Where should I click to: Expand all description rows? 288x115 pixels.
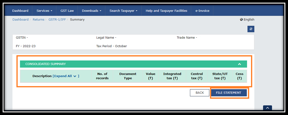click(x=66, y=76)
